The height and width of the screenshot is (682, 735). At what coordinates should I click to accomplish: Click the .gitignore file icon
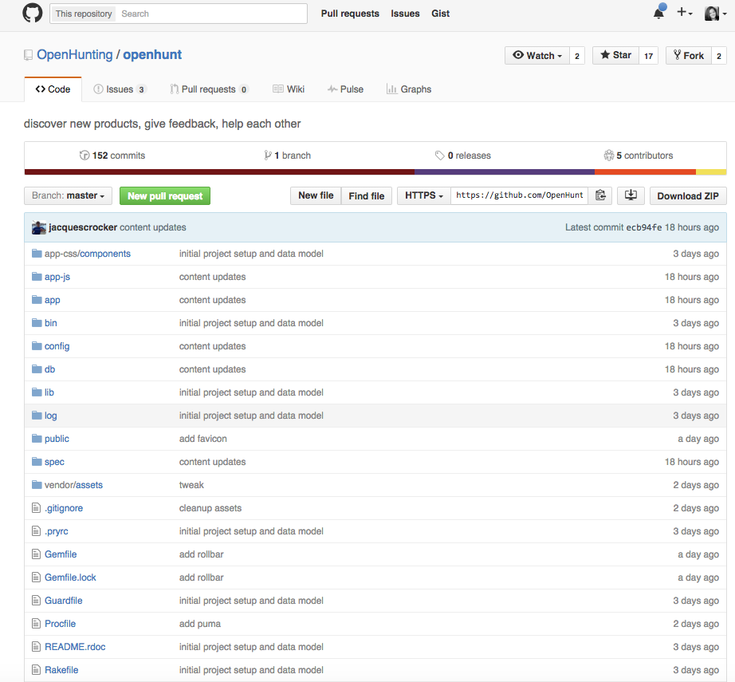(36, 508)
